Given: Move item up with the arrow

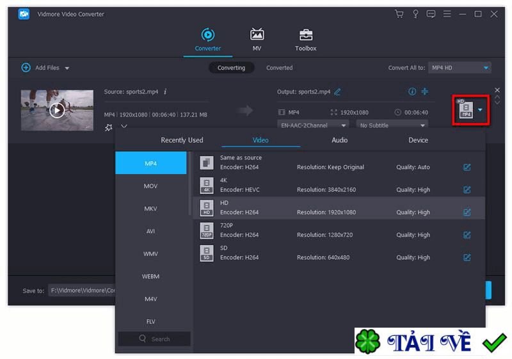Looking at the screenshot, I should 497,97.
